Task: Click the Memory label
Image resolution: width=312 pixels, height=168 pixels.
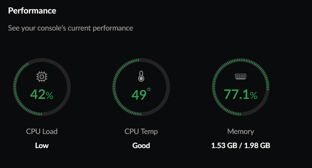Action: pos(241,132)
